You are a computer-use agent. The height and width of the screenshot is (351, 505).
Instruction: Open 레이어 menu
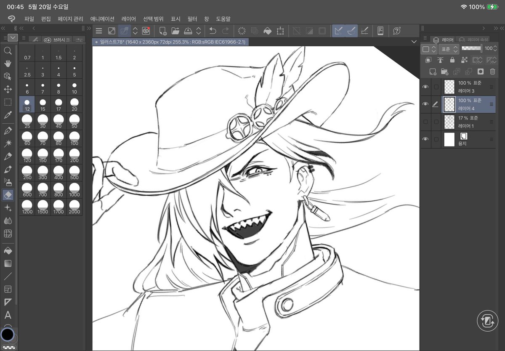coord(129,19)
